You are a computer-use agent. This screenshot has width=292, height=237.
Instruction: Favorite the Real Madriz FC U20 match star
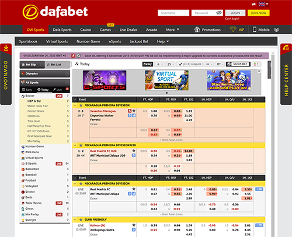(134, 150)
